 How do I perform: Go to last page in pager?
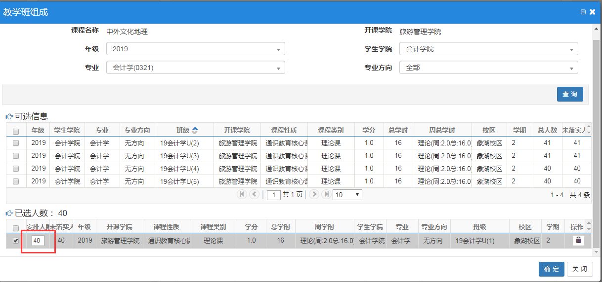tap(326, 194)
